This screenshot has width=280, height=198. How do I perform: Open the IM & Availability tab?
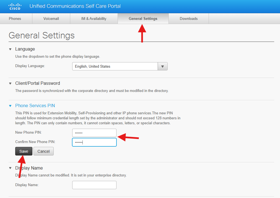[x=94, y=19]
